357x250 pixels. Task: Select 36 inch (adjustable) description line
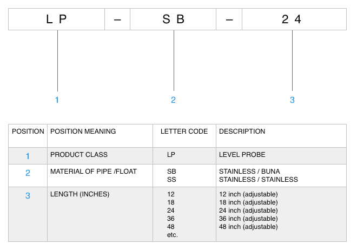248,219
